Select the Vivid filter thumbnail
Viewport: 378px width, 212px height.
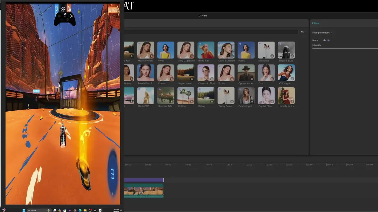coord(166,50)
